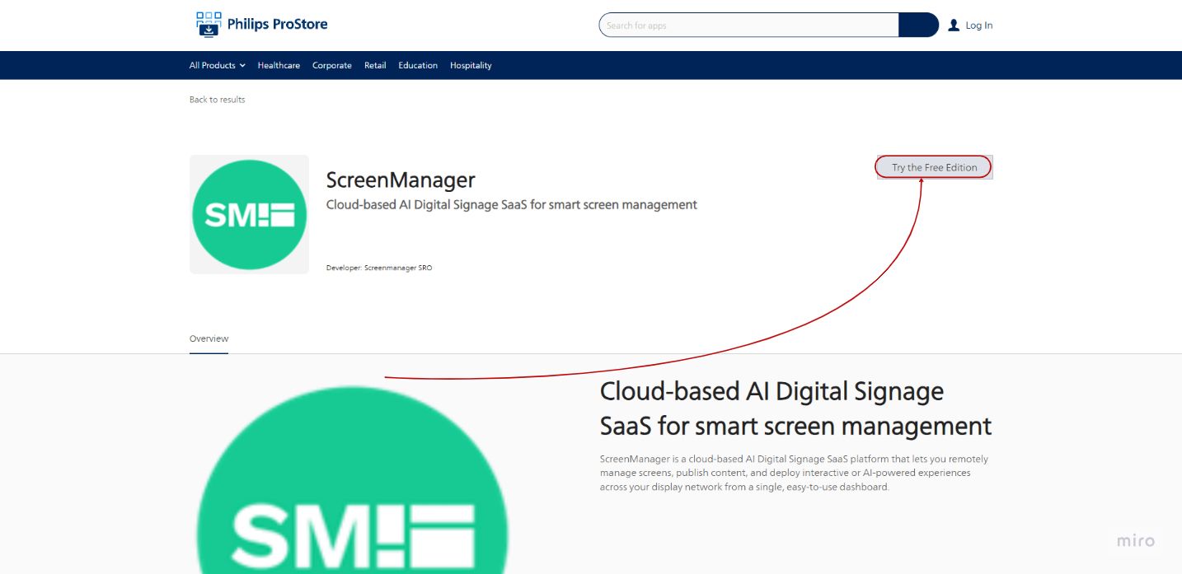The image size is (1182, 574).
Task: Click the ScreenManager description paragraph
Action: pyautogui.click(x=794, y=473)
